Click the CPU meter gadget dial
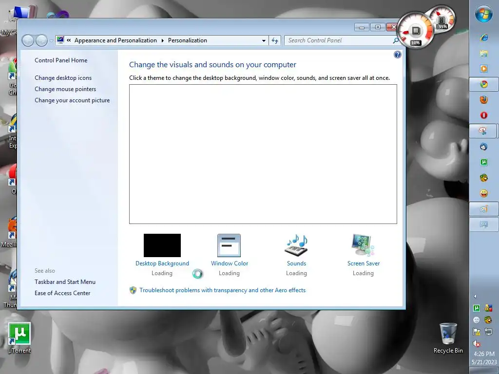This screenshot has height=374, width=499. coord(415,30)
